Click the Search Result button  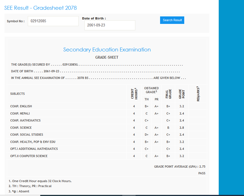click(x=172, y=20)
